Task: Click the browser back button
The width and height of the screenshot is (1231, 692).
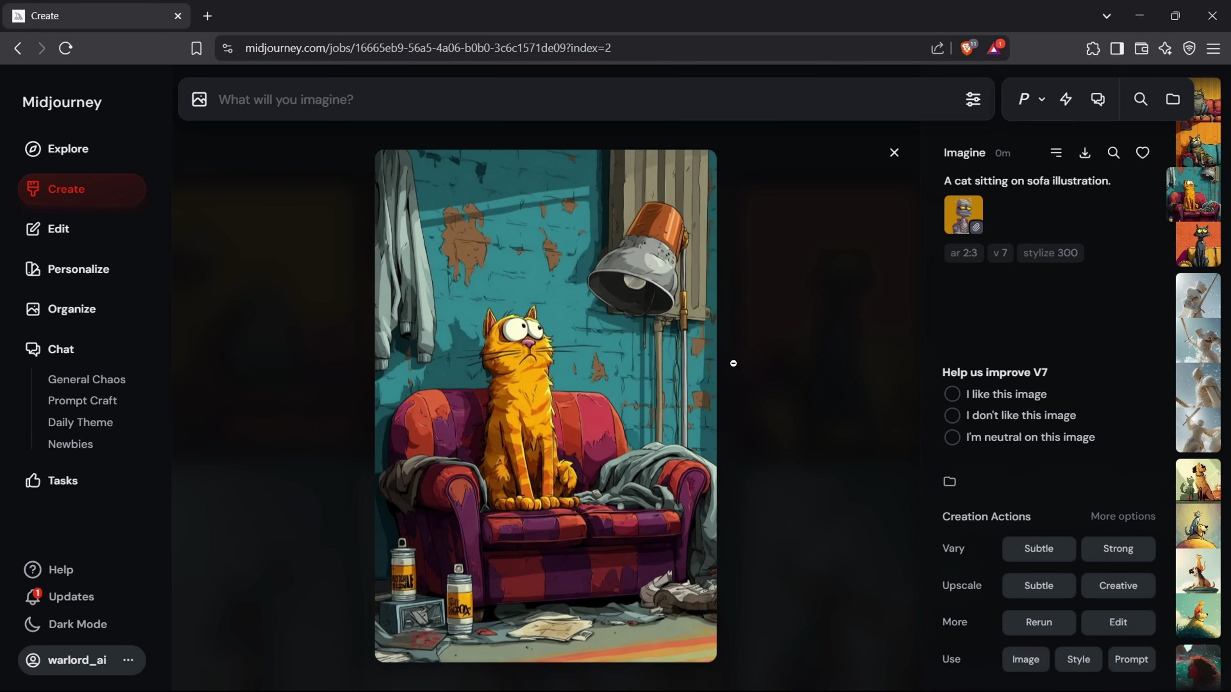Action: tap(18, 48)
